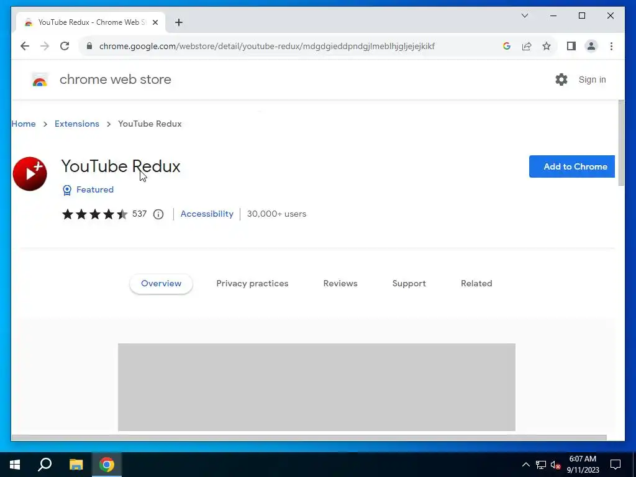Screen dimensions: 636x477
Task: Select the Overview tab
Action: click(161, 283)
